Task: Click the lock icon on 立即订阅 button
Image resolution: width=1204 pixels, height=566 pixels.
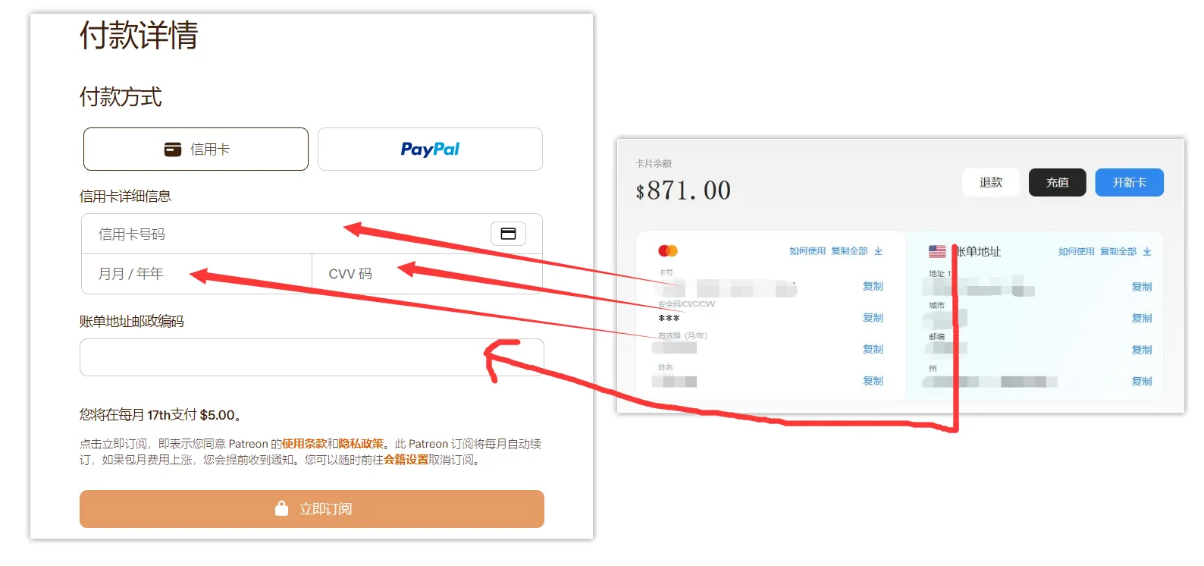Action: pyautogui.click(x=281, y=508)
